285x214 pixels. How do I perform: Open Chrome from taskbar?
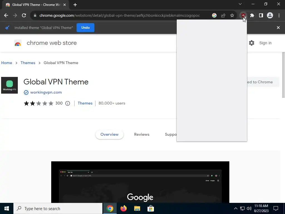[110, 208]
